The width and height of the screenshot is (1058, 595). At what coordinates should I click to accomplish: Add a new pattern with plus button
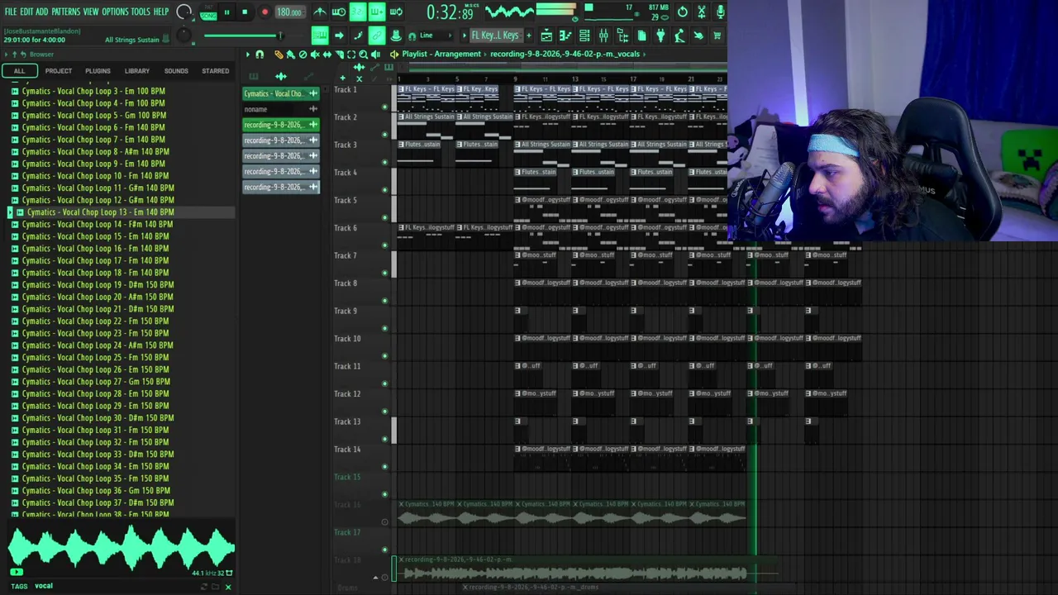point(529,36)
